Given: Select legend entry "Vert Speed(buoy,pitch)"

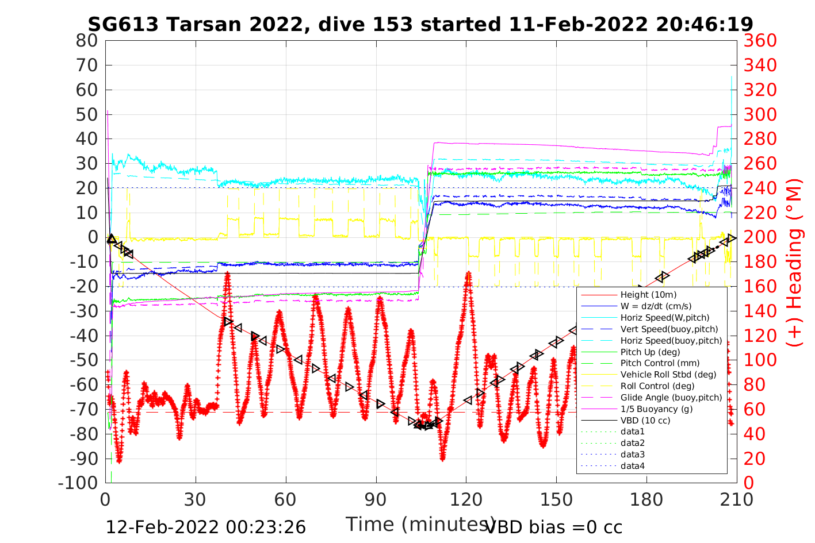Looking at the screenshot, I should coord(669,329).
